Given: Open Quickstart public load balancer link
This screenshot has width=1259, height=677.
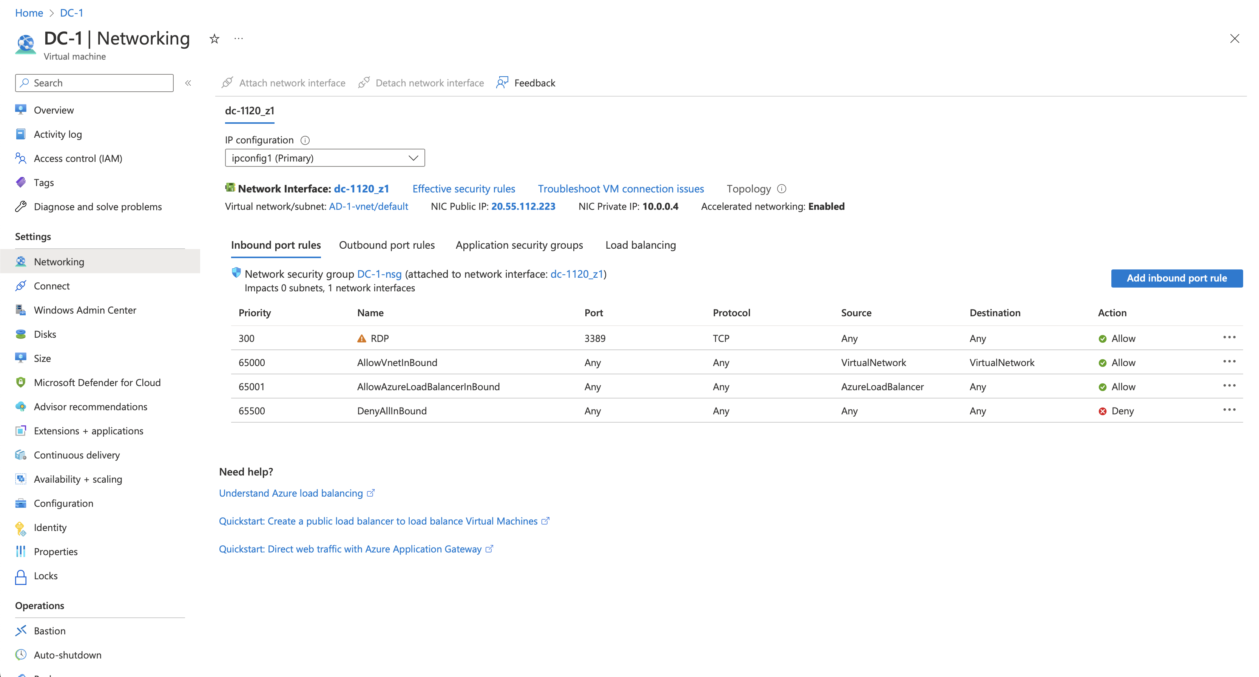Looking at the screenshot, I should pyautogui.click(x=384, y=521).
